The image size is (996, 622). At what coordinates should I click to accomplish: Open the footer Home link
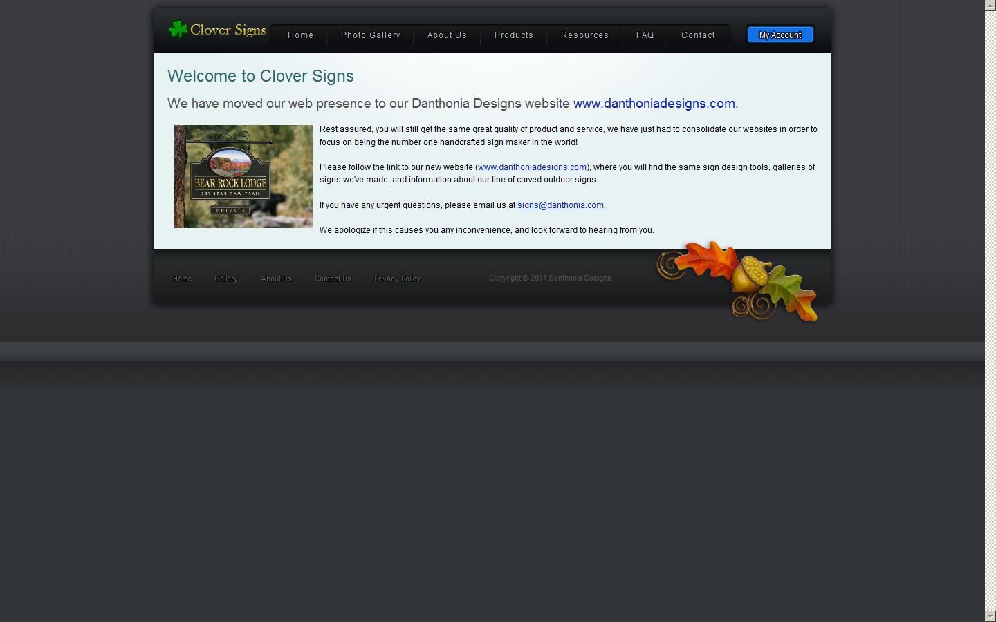(x=182, y=279)
